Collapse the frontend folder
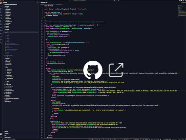The height and width of the screenshot is (140, 186). point(6,29)
